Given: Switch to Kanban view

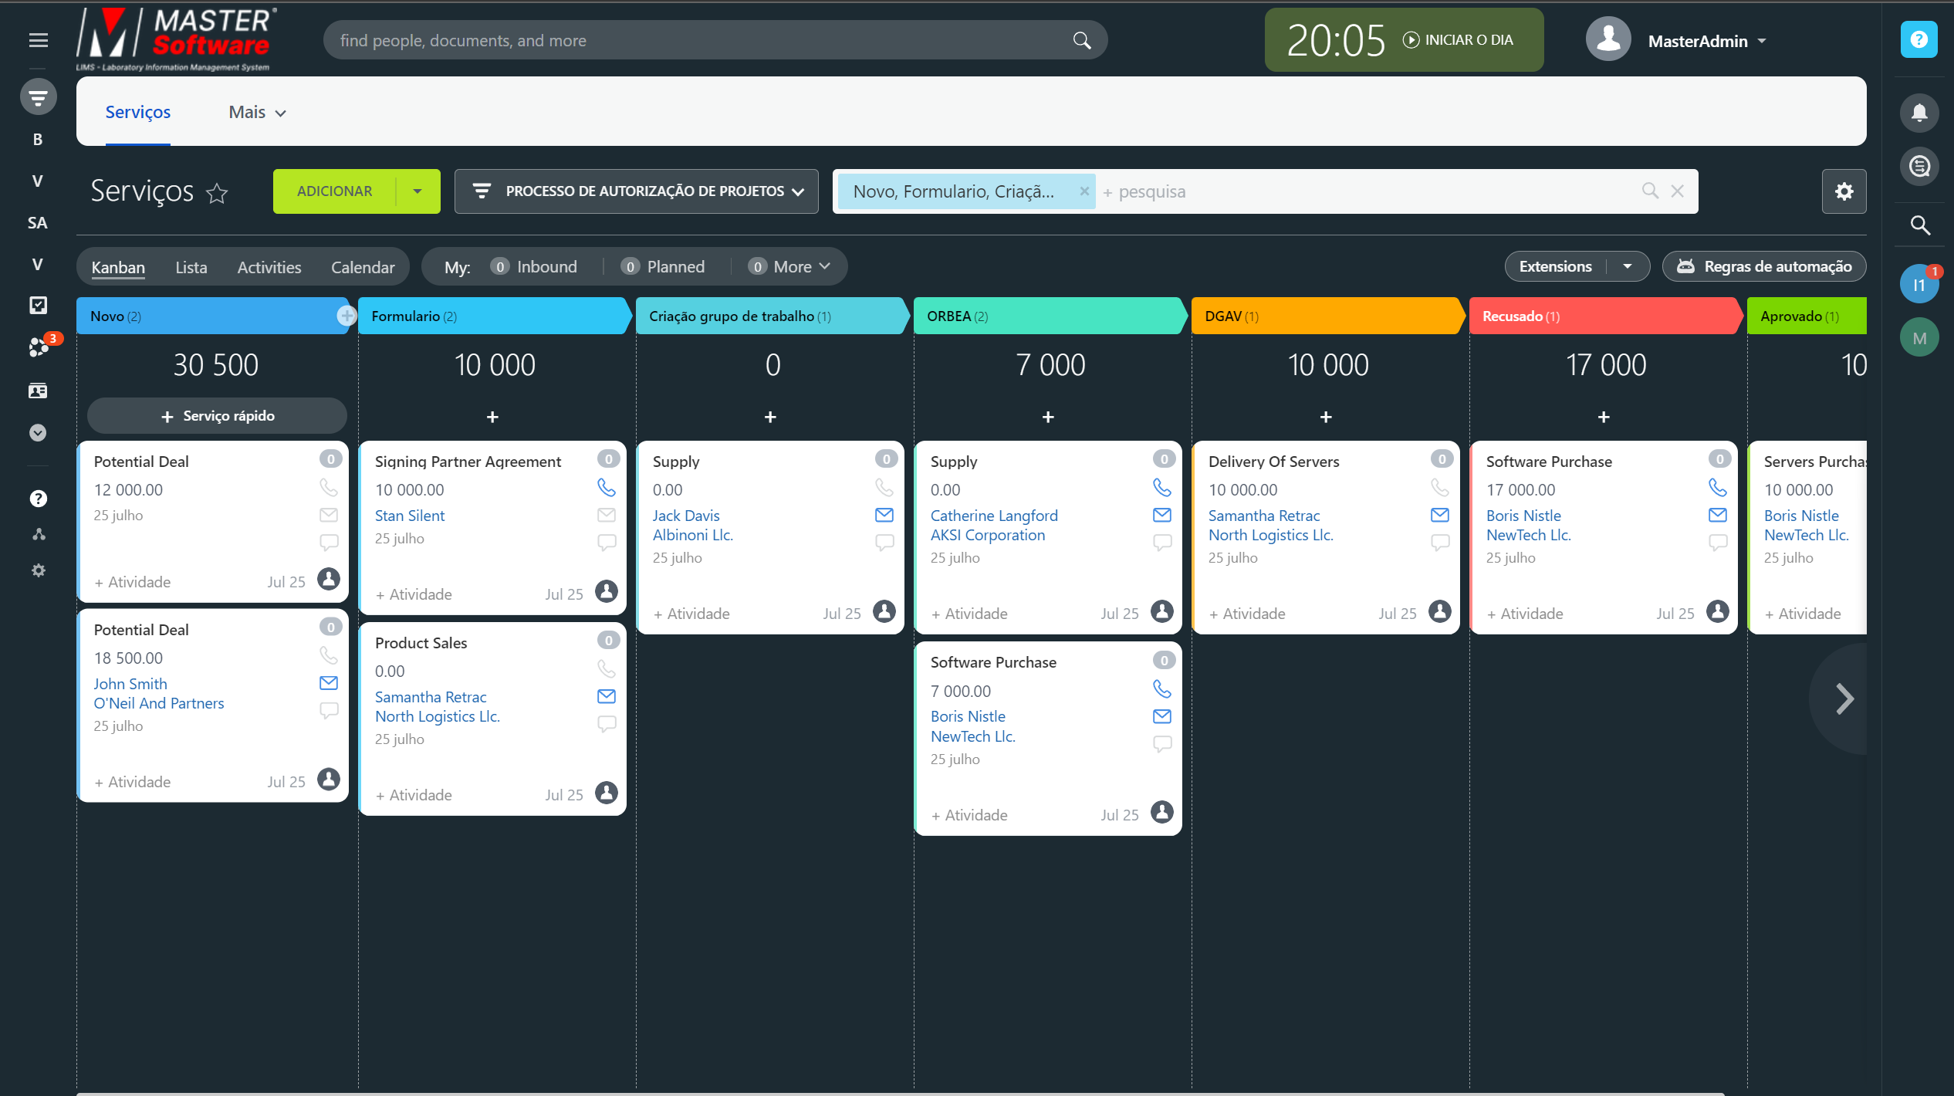Looking at the screenshot, I should coord(118,268).
